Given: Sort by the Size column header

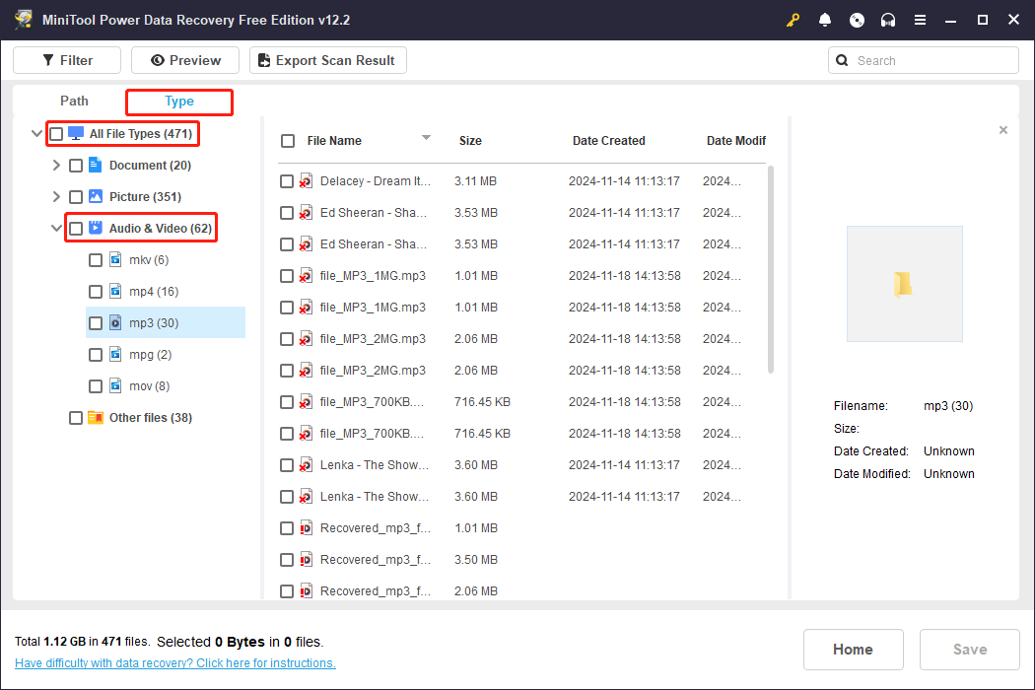Looking at the screenshot, I should (x=470, y=141).
